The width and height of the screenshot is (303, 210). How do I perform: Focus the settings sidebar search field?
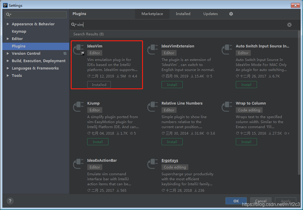coord(36,15)
